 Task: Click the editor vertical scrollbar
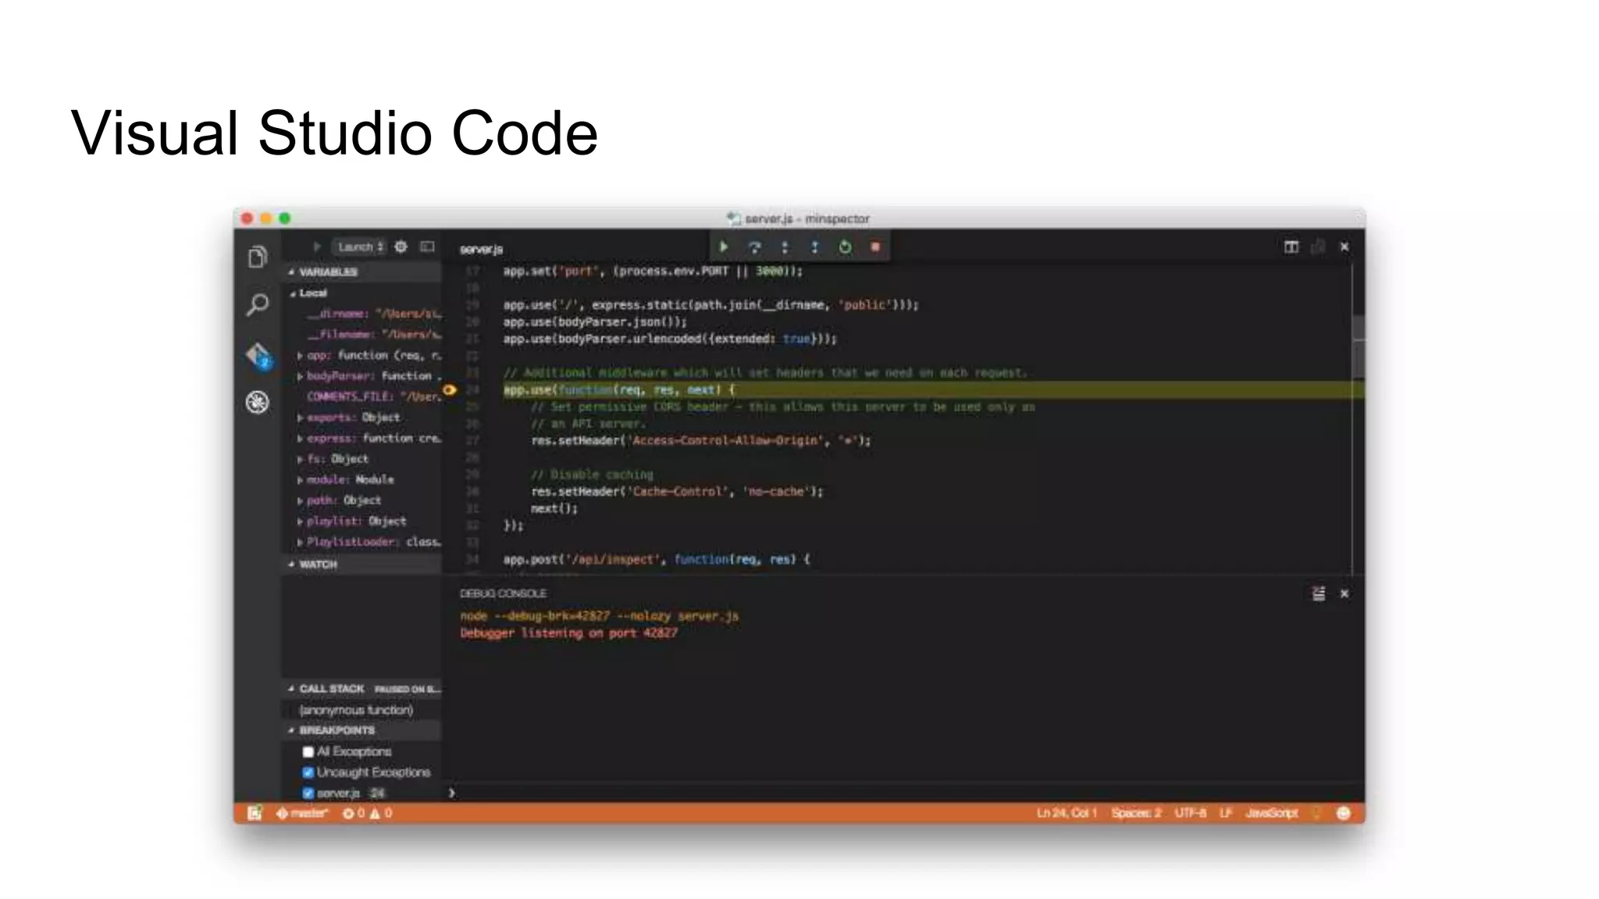pyautogui.click(x=1359, y=347)
